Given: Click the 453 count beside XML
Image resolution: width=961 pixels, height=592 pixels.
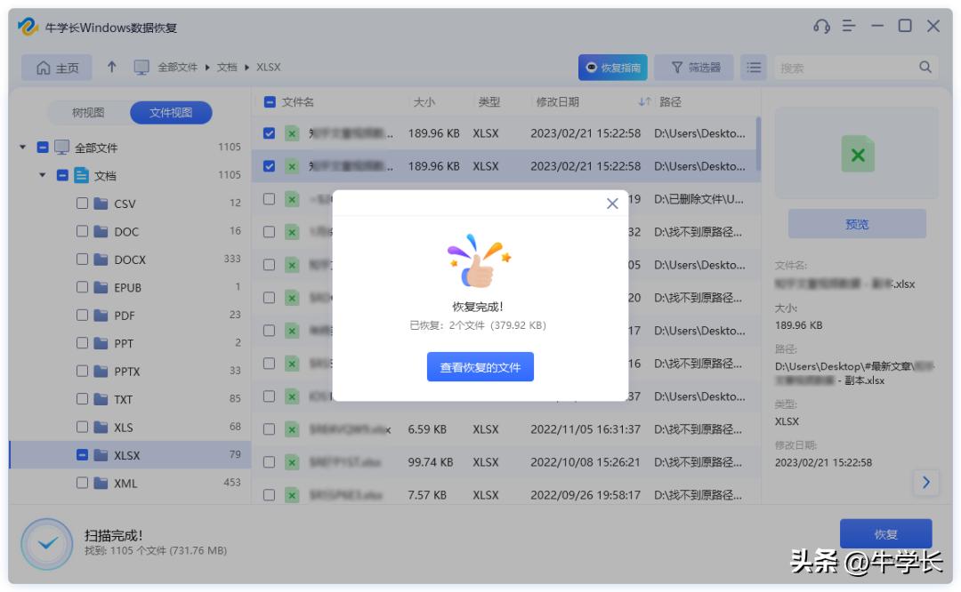Looking at the screenshot, I should click(231, 483).
